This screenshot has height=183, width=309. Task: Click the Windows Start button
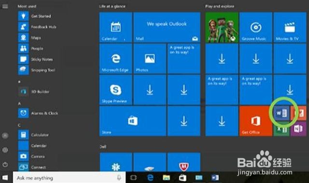(x=5, y=178)
